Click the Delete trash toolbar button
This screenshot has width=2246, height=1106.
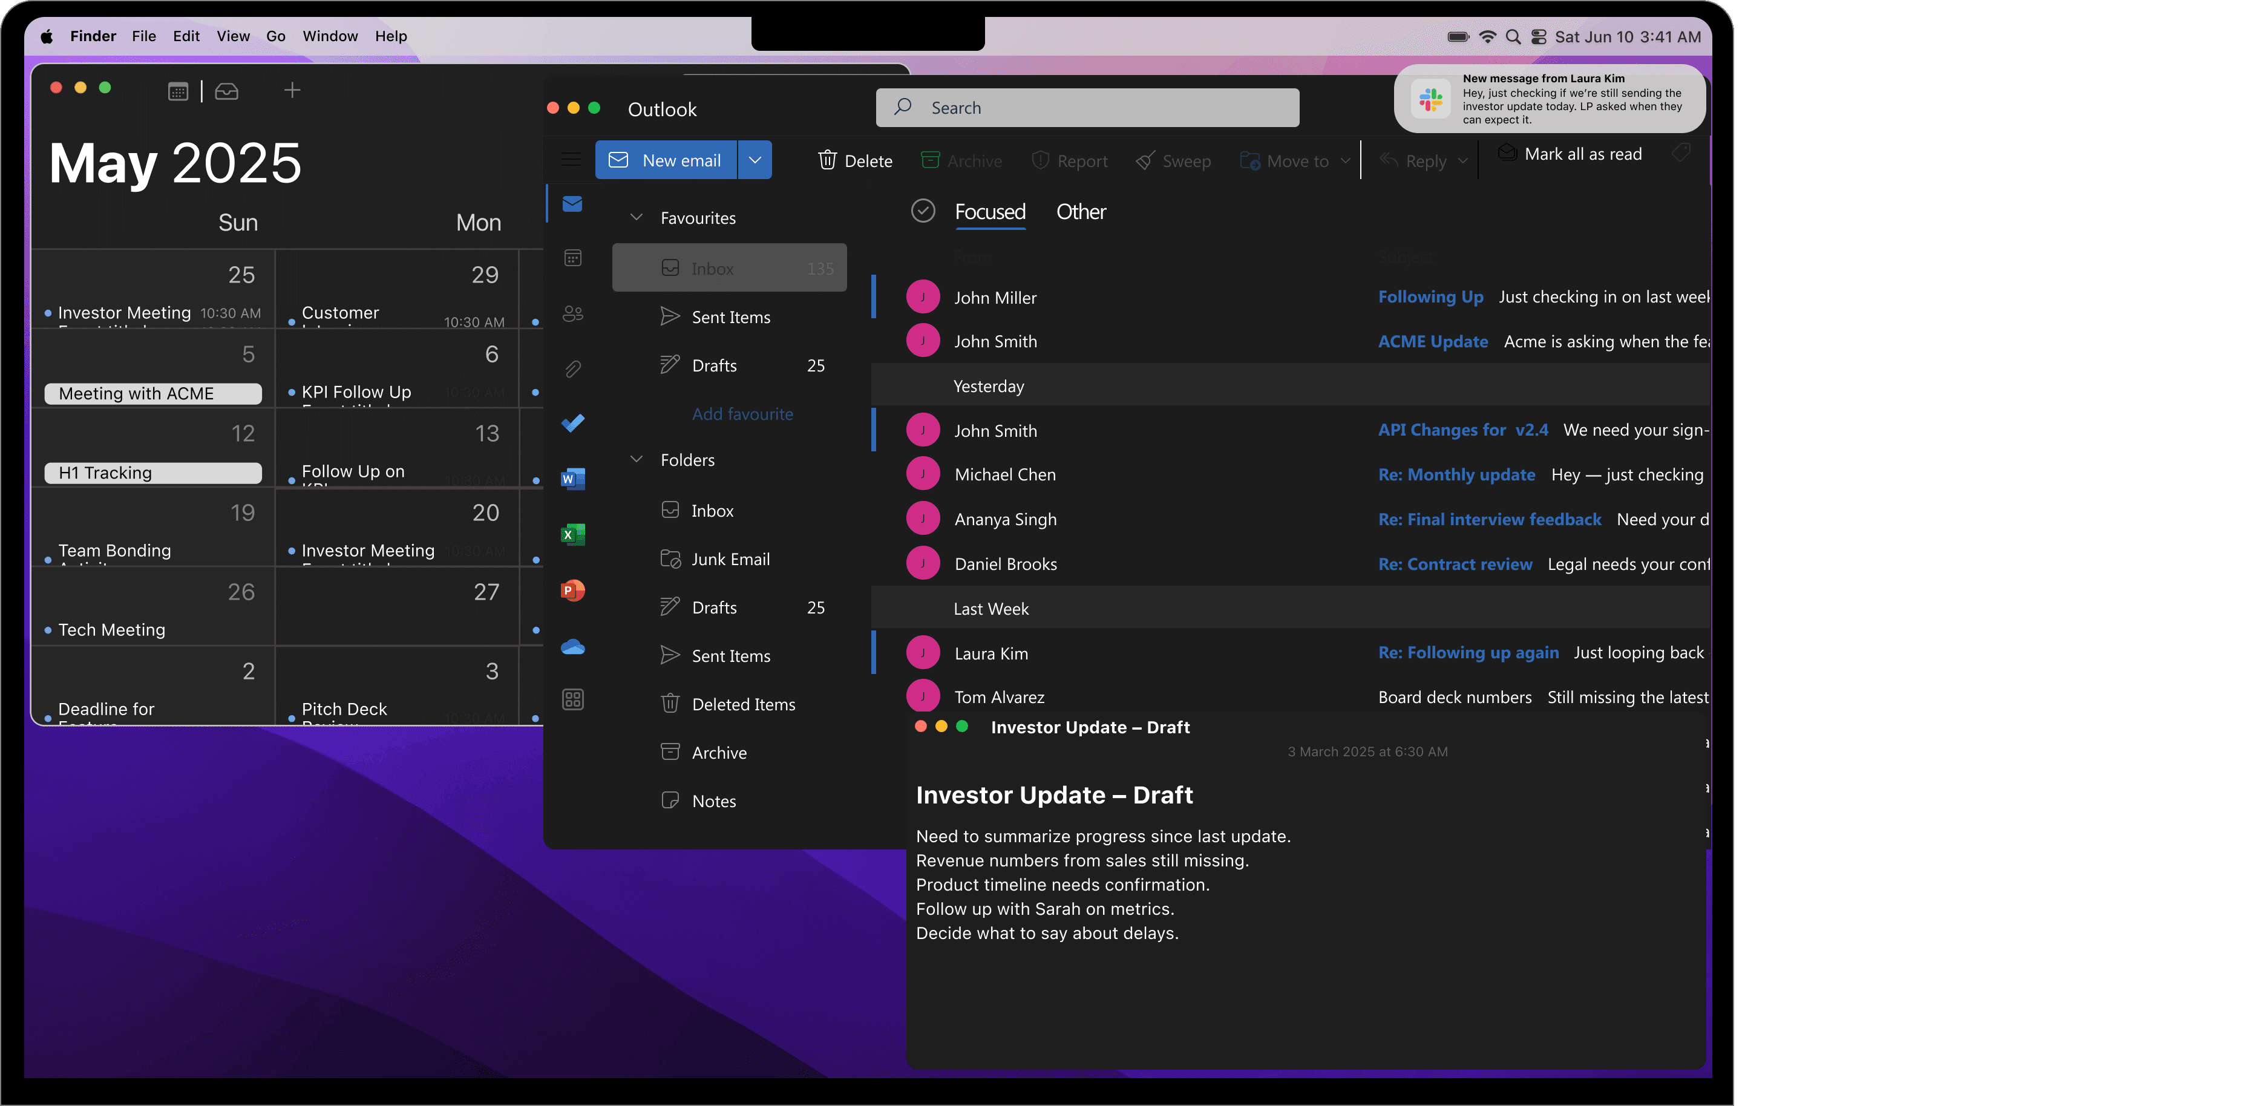click(854, 160)
